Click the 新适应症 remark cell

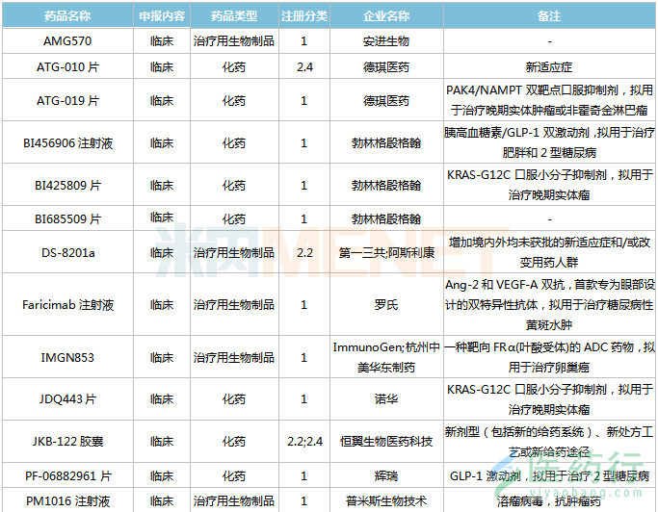click(x=549, y=66)
